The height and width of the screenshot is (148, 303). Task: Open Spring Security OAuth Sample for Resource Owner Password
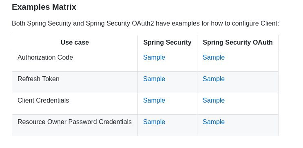click(x=214, y=122)
